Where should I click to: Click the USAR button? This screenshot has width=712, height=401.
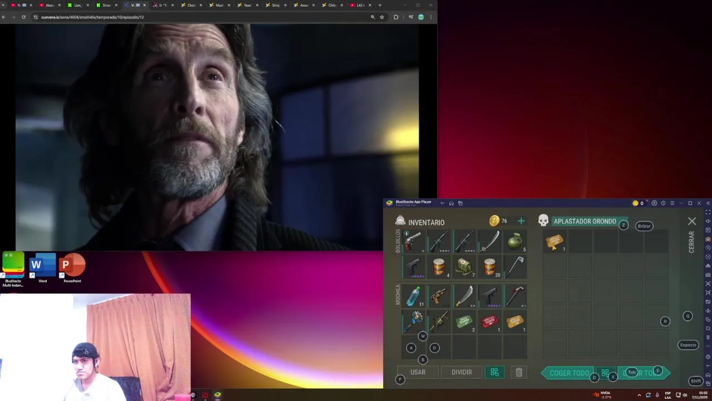pyautogui.click(x=418, y=372)
